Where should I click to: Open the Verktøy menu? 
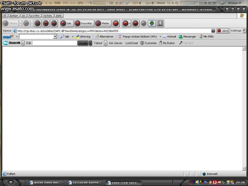48,16
